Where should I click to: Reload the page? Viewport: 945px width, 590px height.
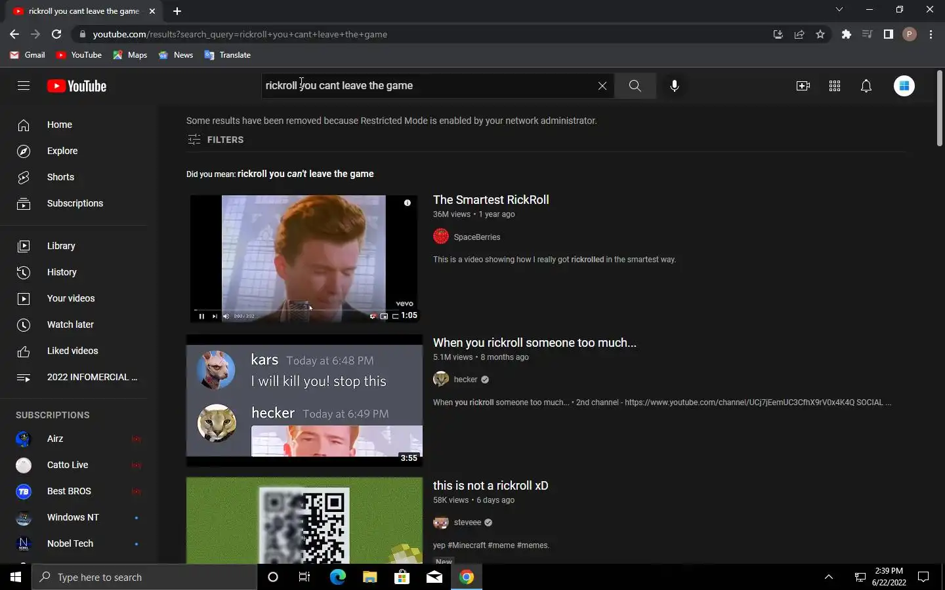(56, 34)
